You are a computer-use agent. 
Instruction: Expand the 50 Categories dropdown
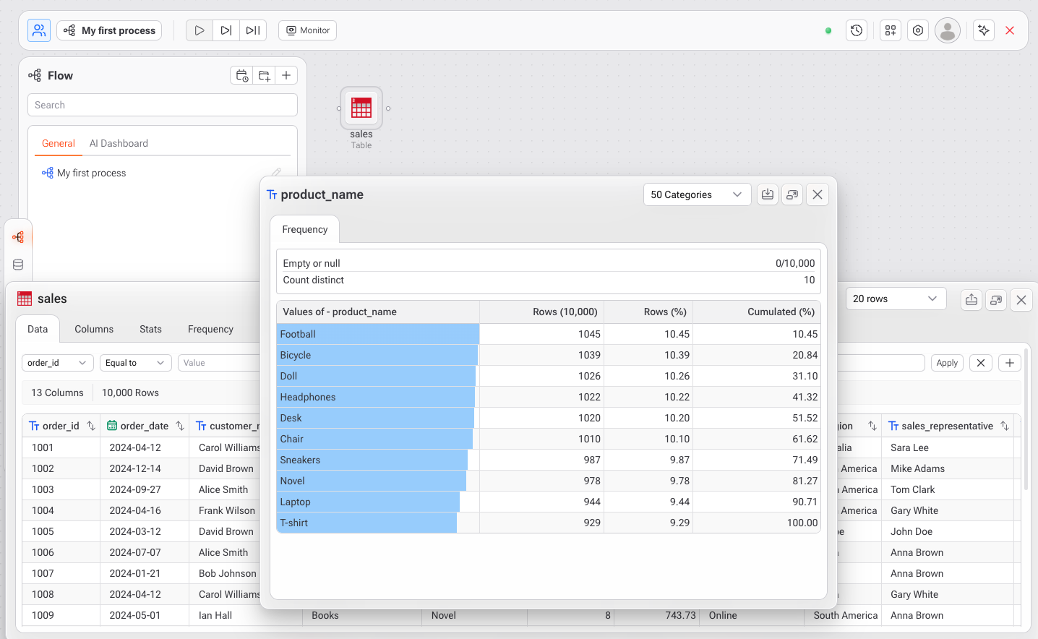click(x=696, y=194)
